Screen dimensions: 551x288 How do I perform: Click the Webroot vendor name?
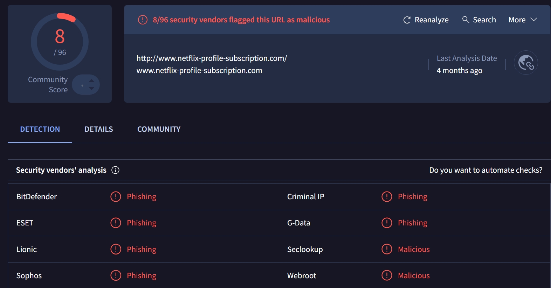coord(302,276)
